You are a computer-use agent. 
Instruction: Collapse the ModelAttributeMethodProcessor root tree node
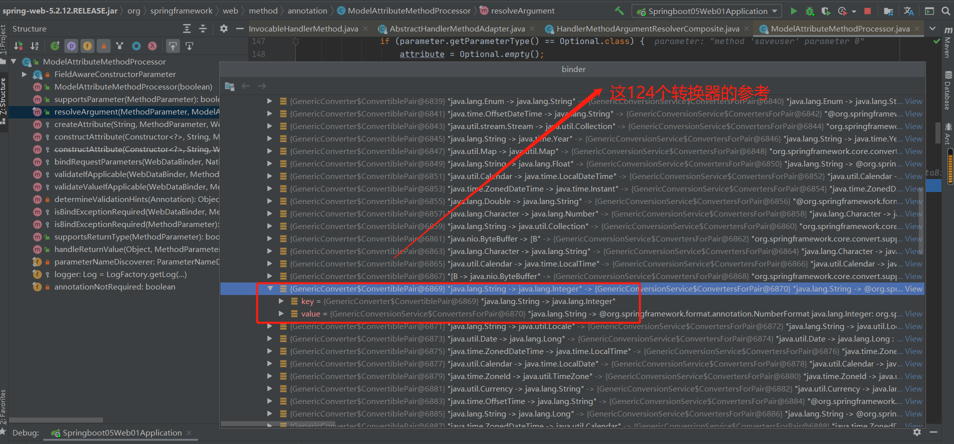click(13, 61)
